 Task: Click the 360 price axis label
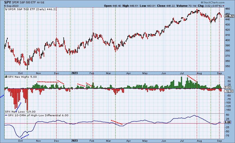(x=227, y=61)
